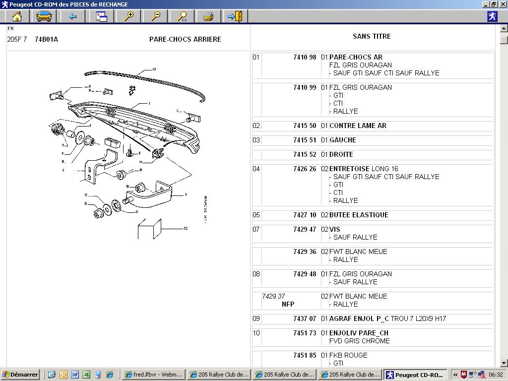
Task: Open the Messenger icon in quick launch
Action: (98, 375)
